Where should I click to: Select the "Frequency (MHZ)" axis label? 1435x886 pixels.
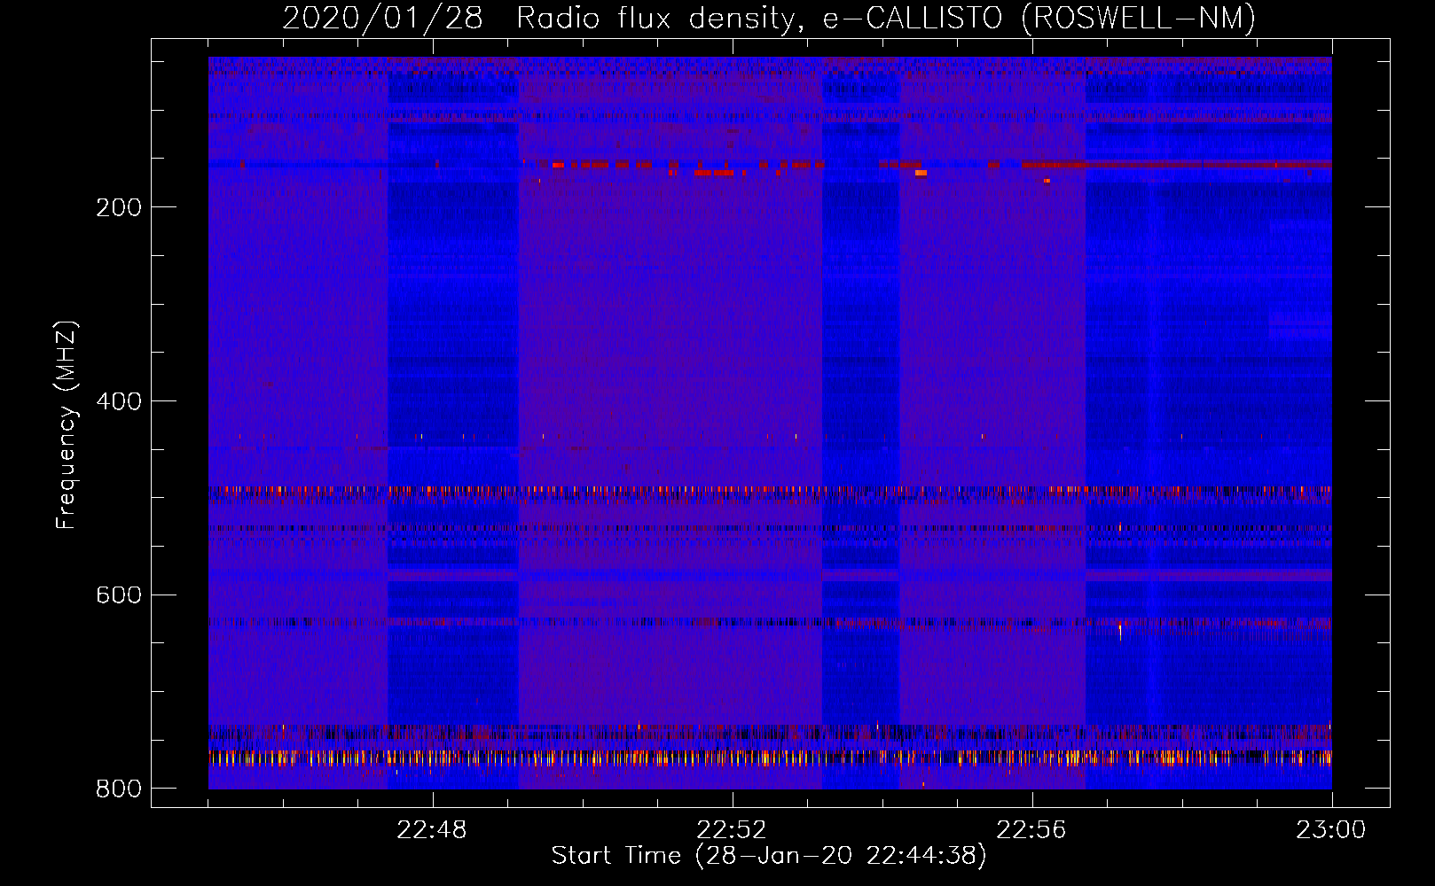[67, 425]
